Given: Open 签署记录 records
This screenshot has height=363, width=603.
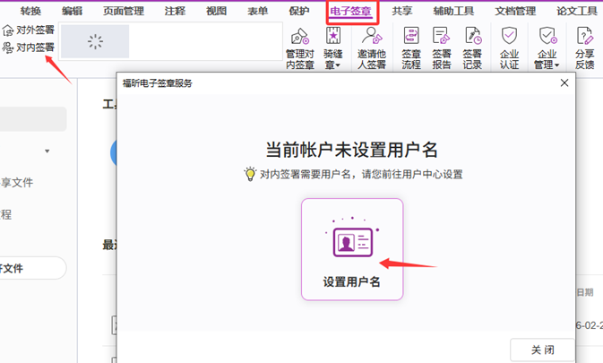Looking at the screenshot, I should (472, 48).
